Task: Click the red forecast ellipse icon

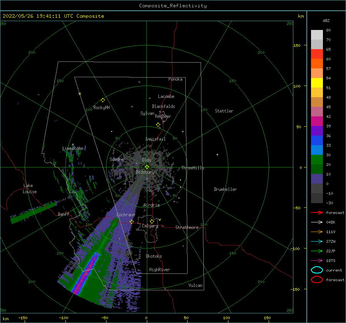Action: point(317,280)
